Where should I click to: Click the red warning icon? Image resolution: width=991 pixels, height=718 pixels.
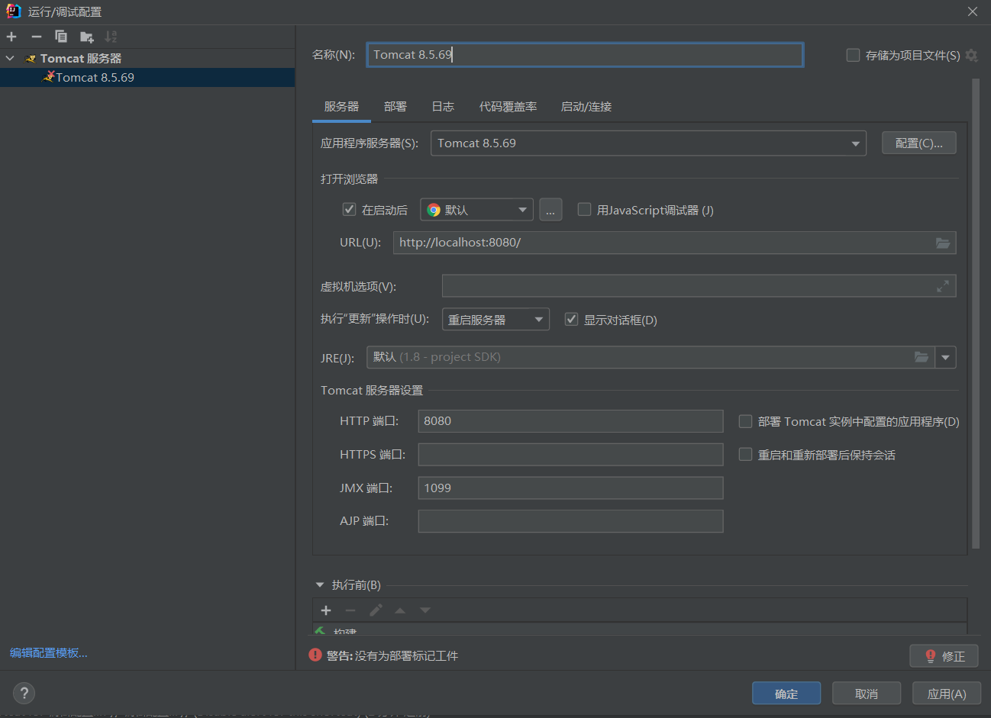(x=315, y=655)
